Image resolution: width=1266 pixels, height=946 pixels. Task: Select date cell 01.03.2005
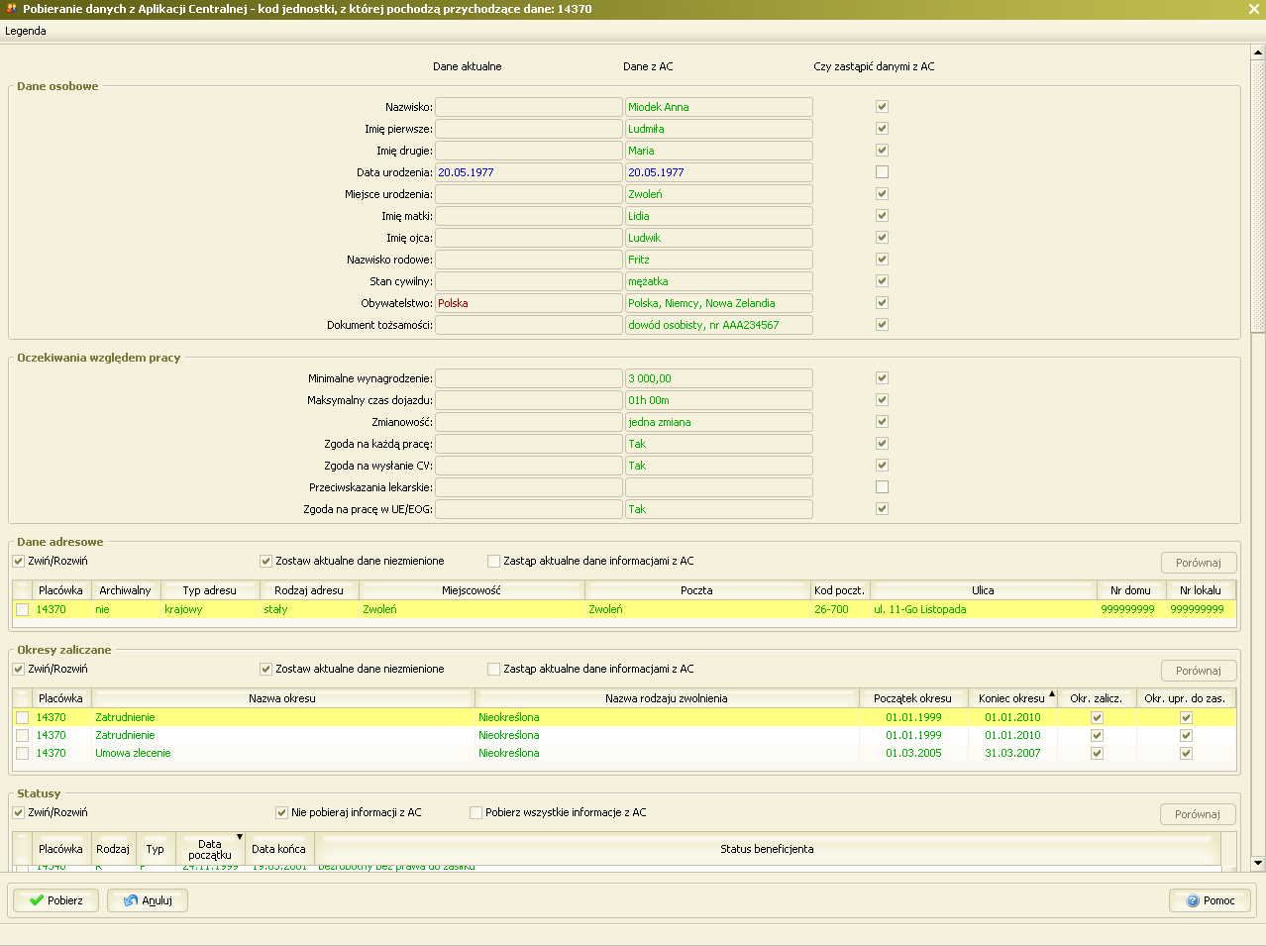(x=913, y=754)
